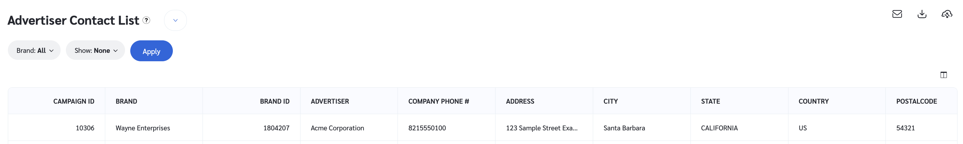Image resolution: width=963 pixels, height=144 pixels.
Task: Click the Apply button
Action: (151, 51)
